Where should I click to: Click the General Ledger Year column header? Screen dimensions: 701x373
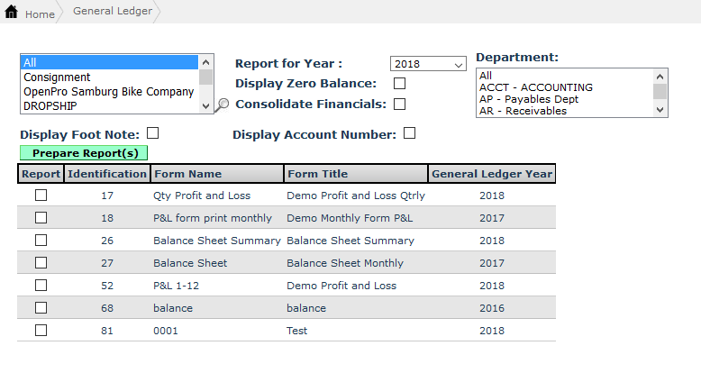pos(492,174)
